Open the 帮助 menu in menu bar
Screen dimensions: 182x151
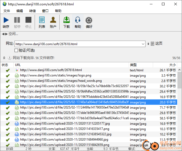[58, 11]
